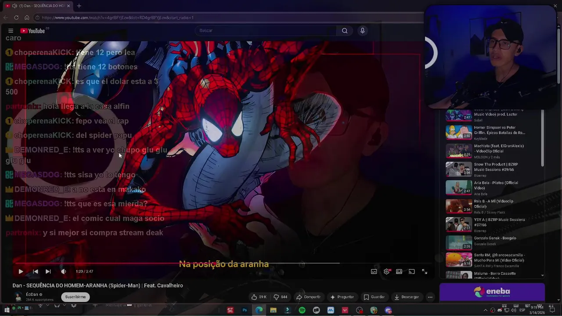Screen dimensions: 562x316
Task: Open ESP language input switcher
Action: tap(522, 310)
